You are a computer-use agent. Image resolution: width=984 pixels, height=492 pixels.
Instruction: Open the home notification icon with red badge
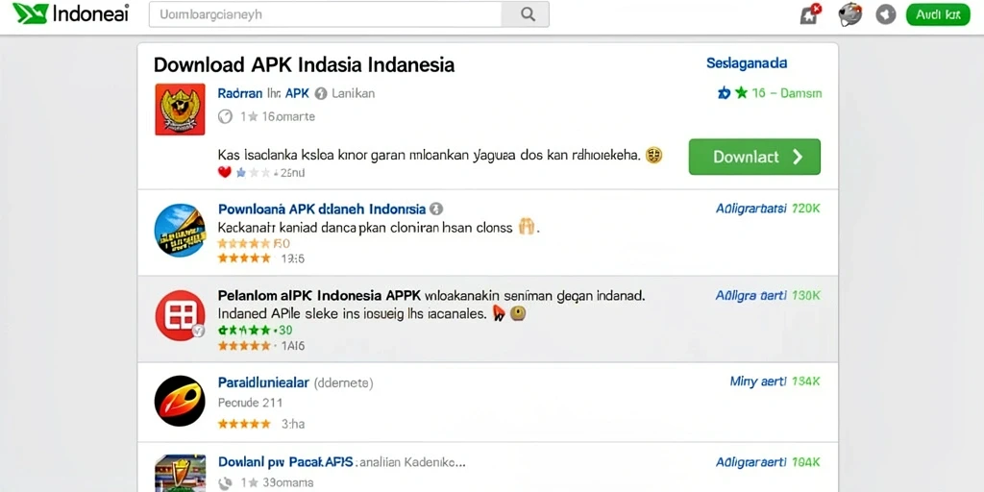click(x=811, y=13)
